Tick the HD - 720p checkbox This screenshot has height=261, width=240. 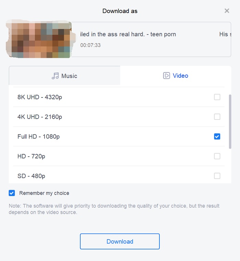point(217,156)
